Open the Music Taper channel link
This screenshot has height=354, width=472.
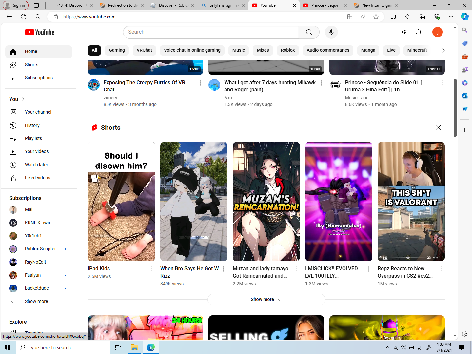[358, 98]
